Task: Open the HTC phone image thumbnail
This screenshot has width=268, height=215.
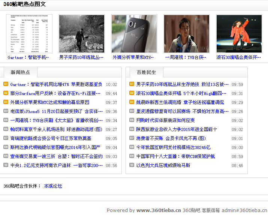Action: 134,34
